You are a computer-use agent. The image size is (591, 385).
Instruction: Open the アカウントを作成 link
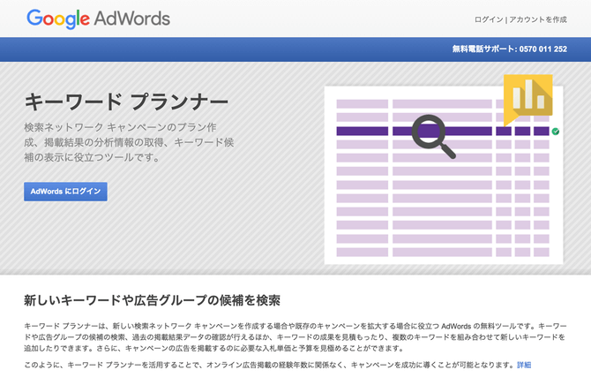(x=537, y=19)
